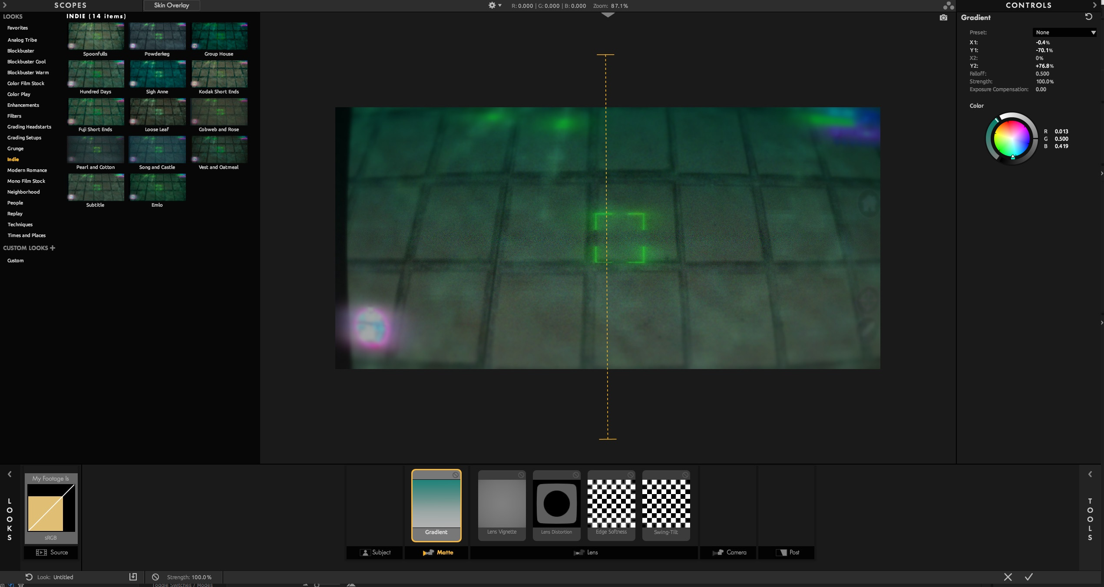Click the three-circles color scopes icon
Viewport: 1104px width, 587px height.
(x=949, y=5)
